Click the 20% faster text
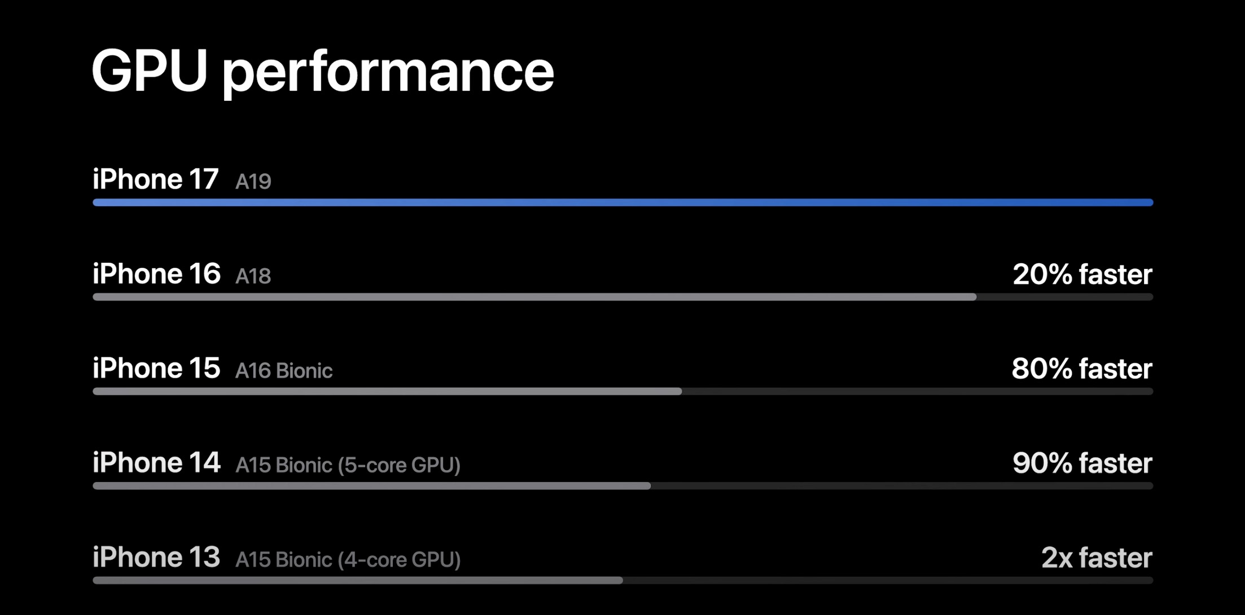 pyautogui.click(x=1082, y=275)
